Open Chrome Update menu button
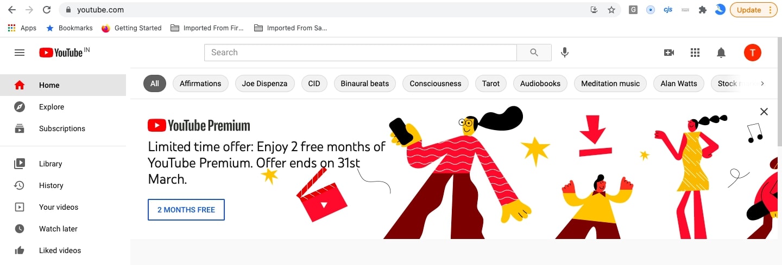The width and height of the screenshot is (782, 265). [x=754, y=10]
